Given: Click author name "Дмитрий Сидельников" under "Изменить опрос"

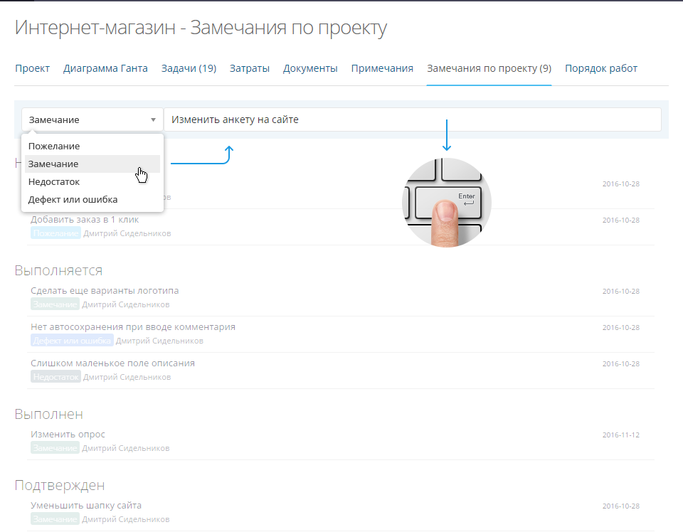Looking at the screenshot, I should coord(125,447).
